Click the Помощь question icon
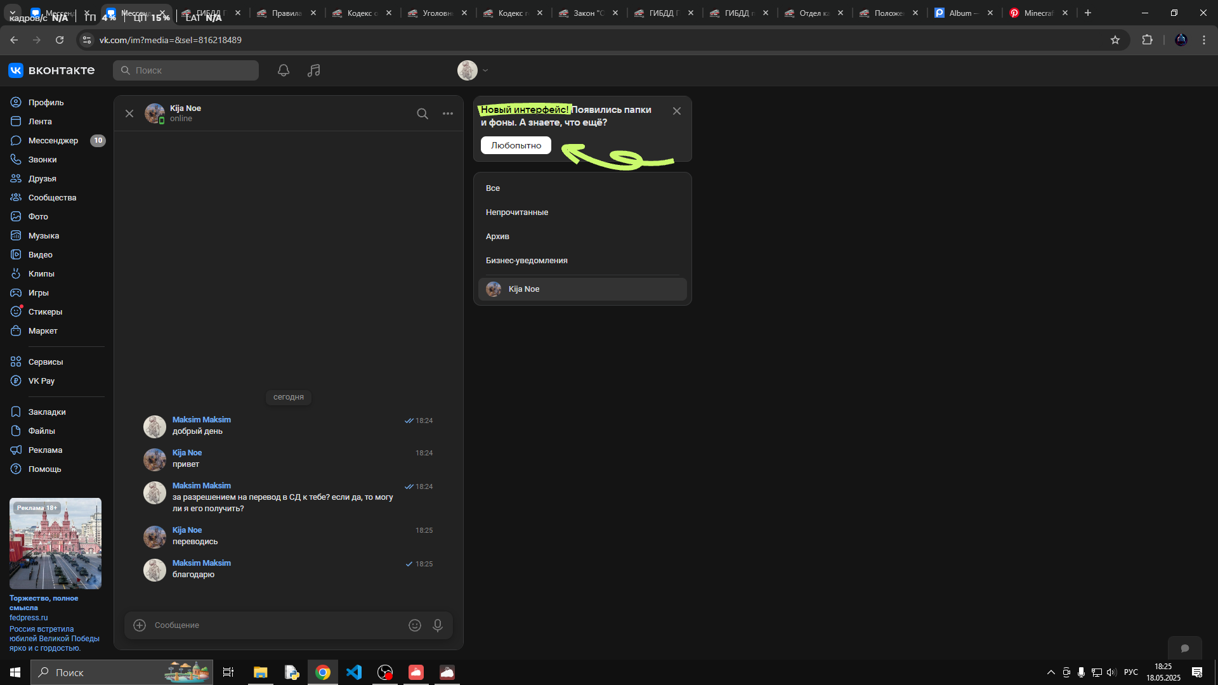The image size is (1218, 685). click(16, 469)
